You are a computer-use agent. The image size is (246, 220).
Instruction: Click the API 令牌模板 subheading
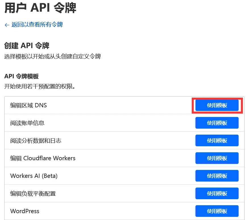tap(21, 76)
